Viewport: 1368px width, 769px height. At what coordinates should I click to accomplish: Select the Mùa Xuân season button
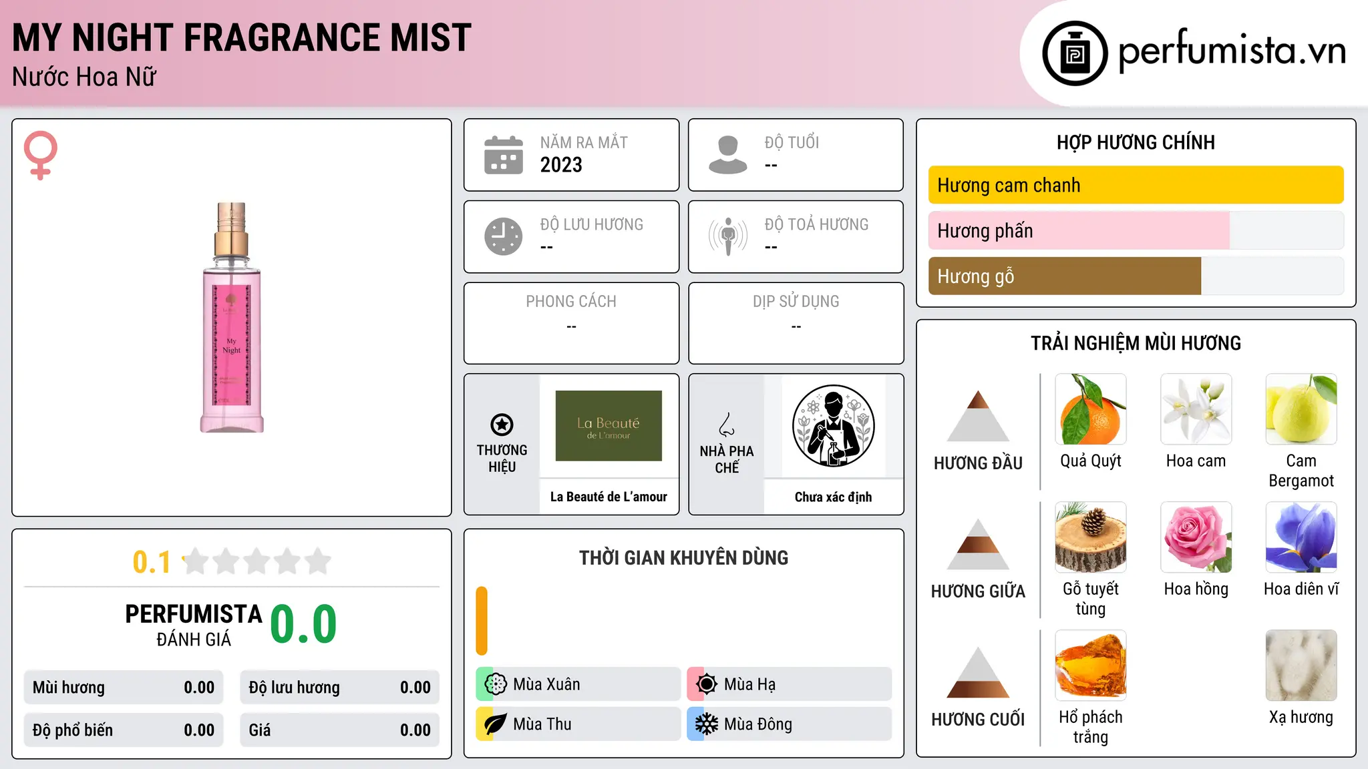(x=578, y=684)
